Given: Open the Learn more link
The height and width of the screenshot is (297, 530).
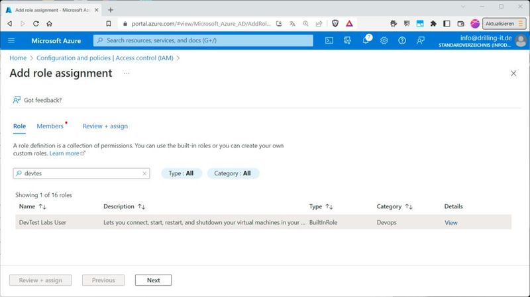Looking at the screenshot, I should pyautogui.click(x=68, y=153).
